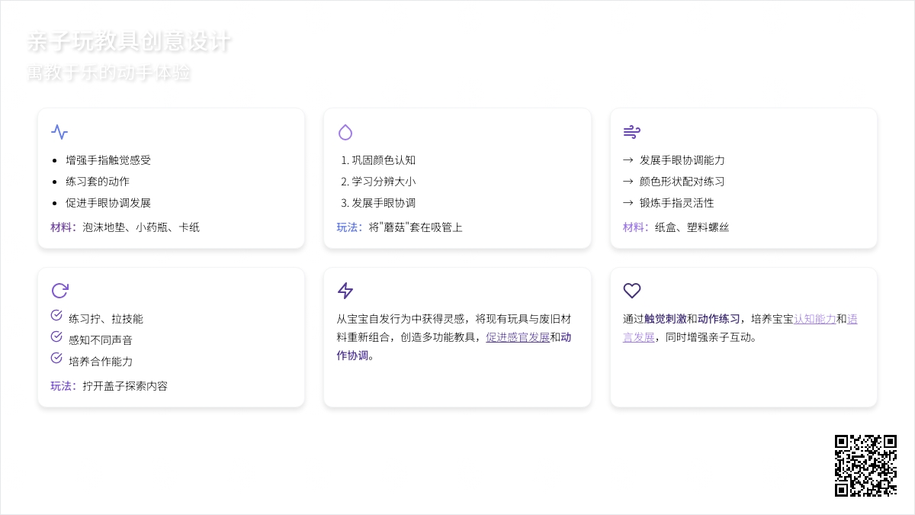Screen dimensions: 915x515
Task: Click the arrow icon beside 锻炼手指灵活性
Action: point(628,203)
